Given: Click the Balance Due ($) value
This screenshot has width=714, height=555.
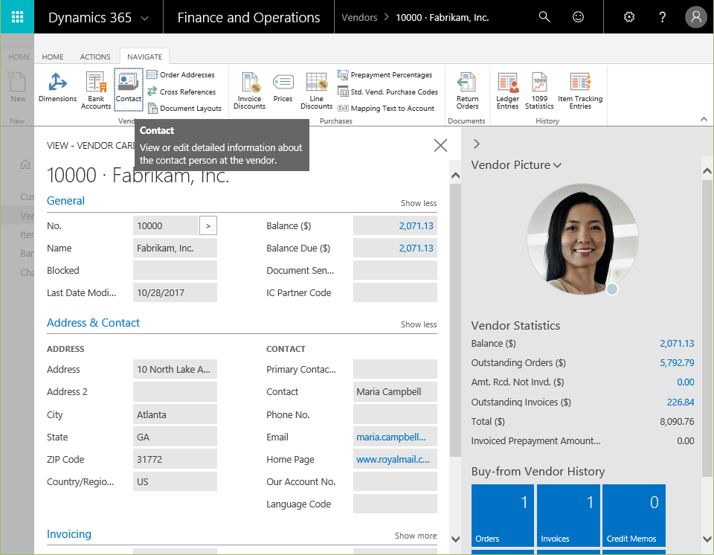Looking at the screenshot, I should coord(416,248).
